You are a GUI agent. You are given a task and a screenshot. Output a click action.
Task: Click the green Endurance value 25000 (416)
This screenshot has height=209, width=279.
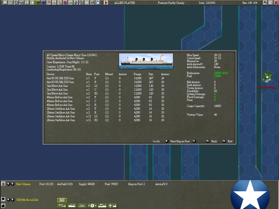pyautogui.click(x=221, y=73)
